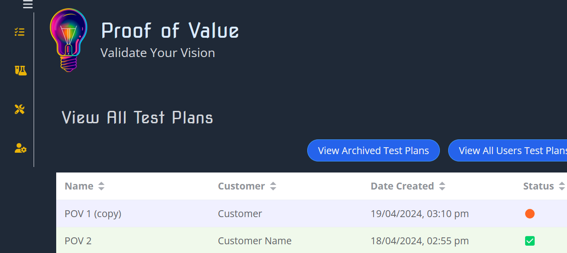Click the Proof of Value title

170,31
